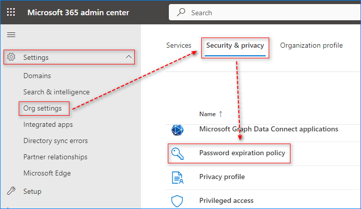The width and height of the screenshot is (361, 209).
Task: Click the Privacy profile document icon
Action: point(177,178)
